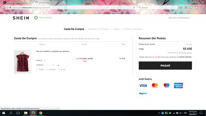Viewport: 206px width, 116px height.
Task: Click the -33% discount label
Action: (x=84, y=61)
